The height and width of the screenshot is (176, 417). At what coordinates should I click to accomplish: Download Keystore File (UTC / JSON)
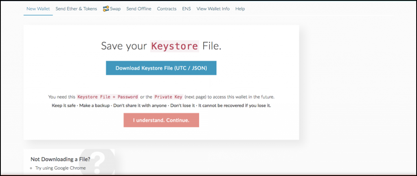161,68
